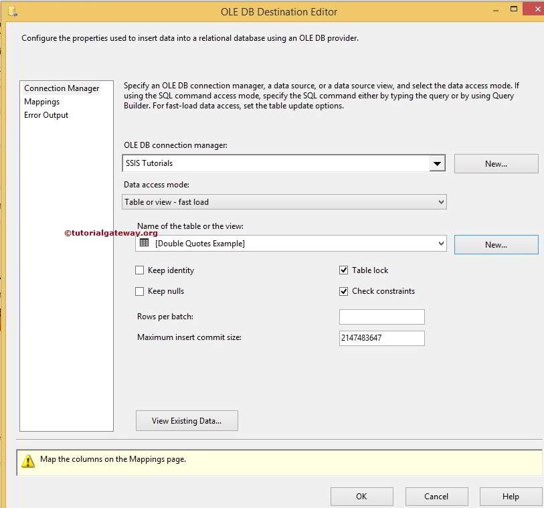Click the OLE DB editor title bar icon
The image size is (544, 508).
pos(12,11)
